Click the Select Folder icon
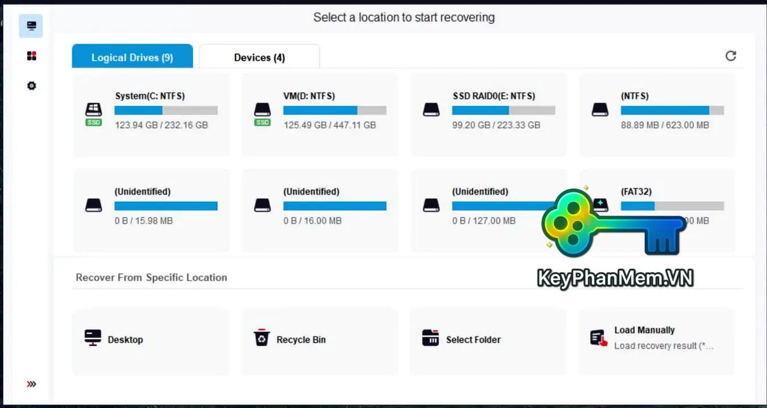Image resolution: width=767 pixels, height=408 pixels. 430,339
